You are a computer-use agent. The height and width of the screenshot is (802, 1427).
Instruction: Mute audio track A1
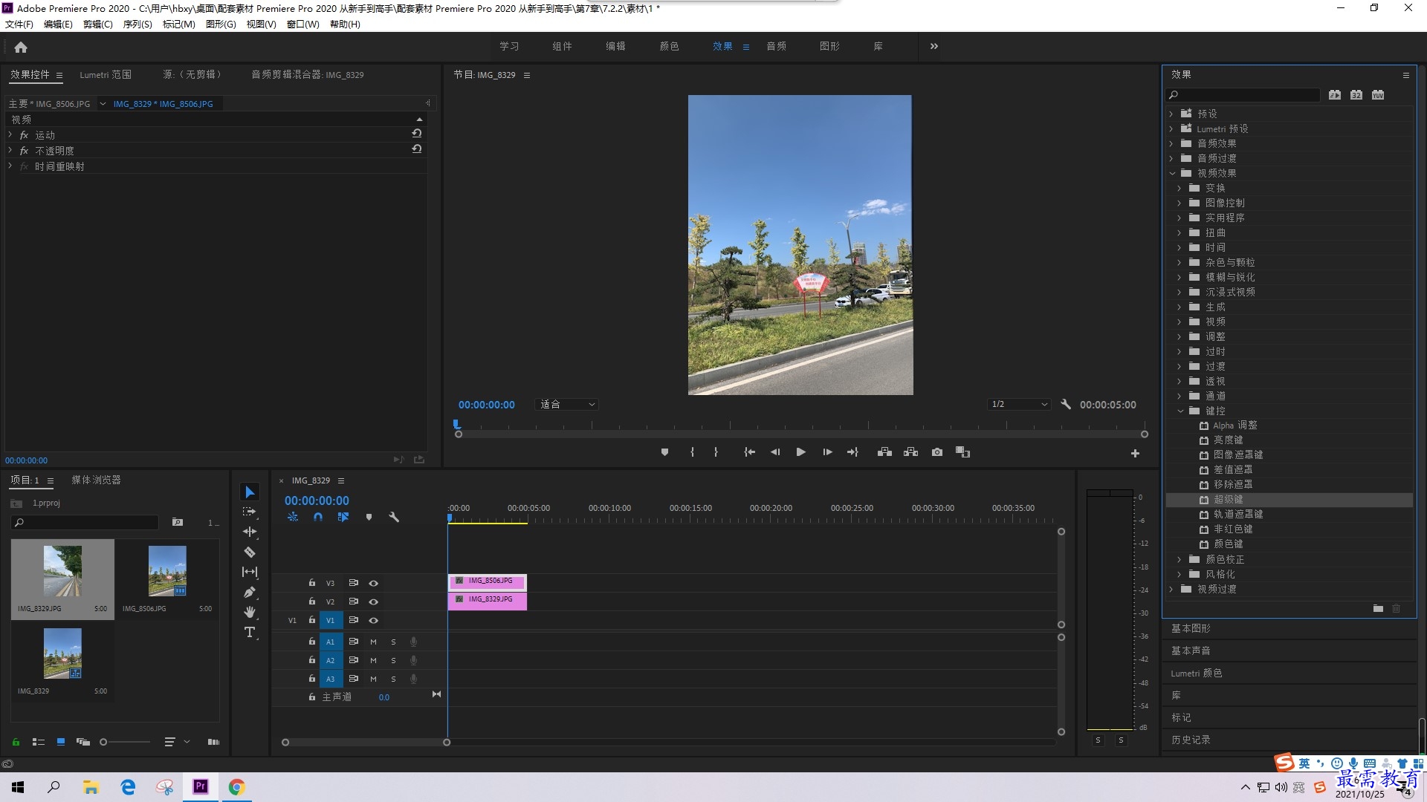373,642
